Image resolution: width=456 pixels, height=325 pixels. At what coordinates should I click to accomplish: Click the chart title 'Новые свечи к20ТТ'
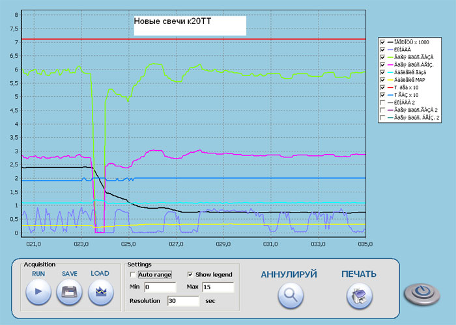point(173,21)
